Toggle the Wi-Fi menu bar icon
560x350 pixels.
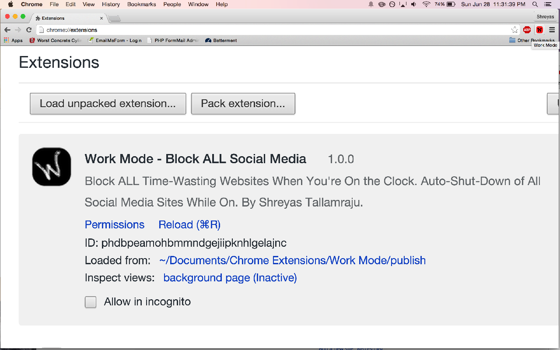pos(426,4)
